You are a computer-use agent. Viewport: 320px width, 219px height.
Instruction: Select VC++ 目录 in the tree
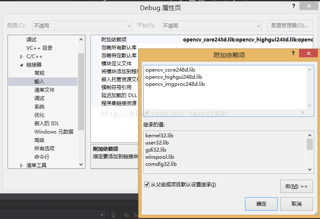39,48
